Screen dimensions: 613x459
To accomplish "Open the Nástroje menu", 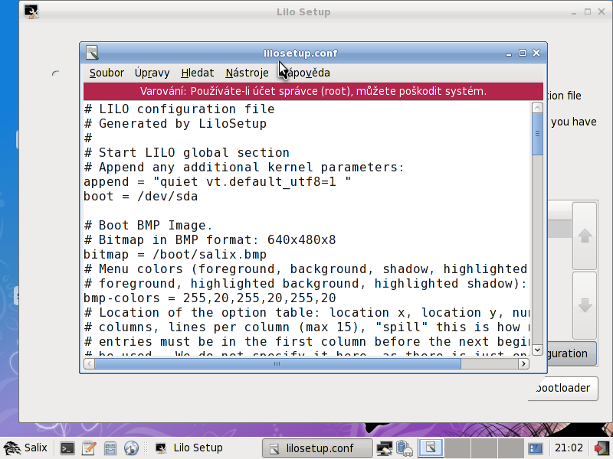I will (247, 73).
